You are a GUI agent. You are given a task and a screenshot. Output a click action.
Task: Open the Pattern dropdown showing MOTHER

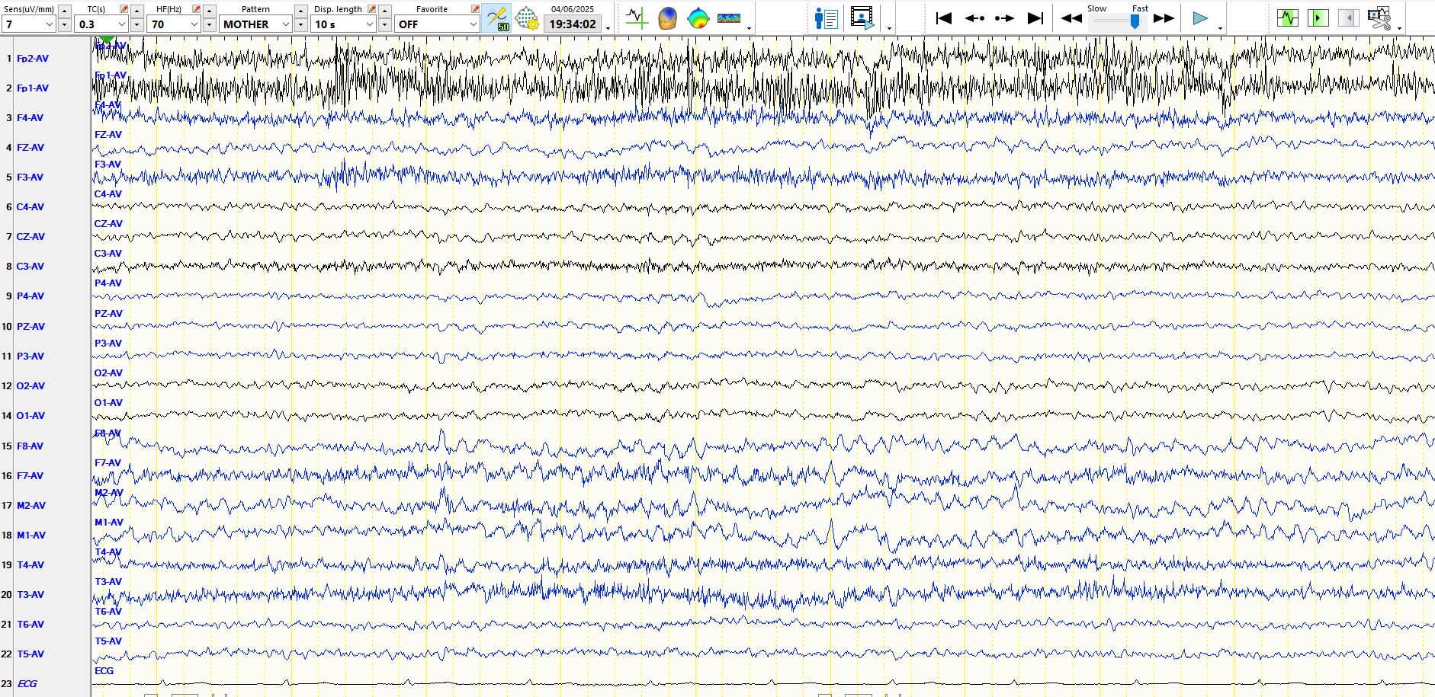(256, 24)
